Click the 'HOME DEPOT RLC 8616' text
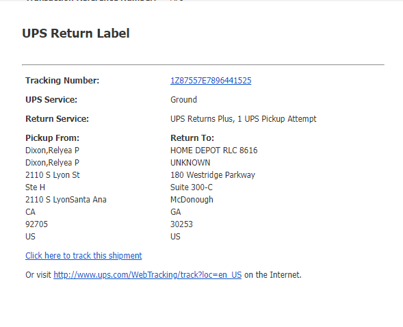The width and height of the screenshot is (403, 327). point(214,151)
